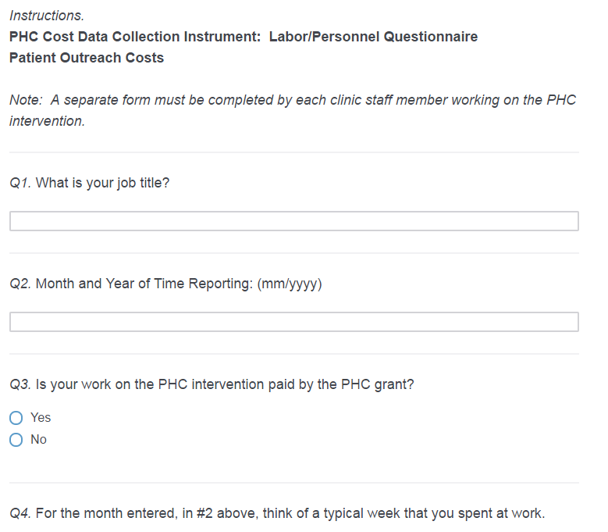Choose the "No" radio button circle
This screenshot has height=532, width=608.
pos(16,440)
